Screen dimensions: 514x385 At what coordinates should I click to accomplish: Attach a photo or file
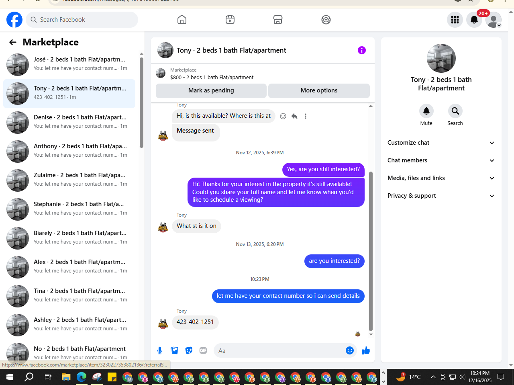pos(174,350)
